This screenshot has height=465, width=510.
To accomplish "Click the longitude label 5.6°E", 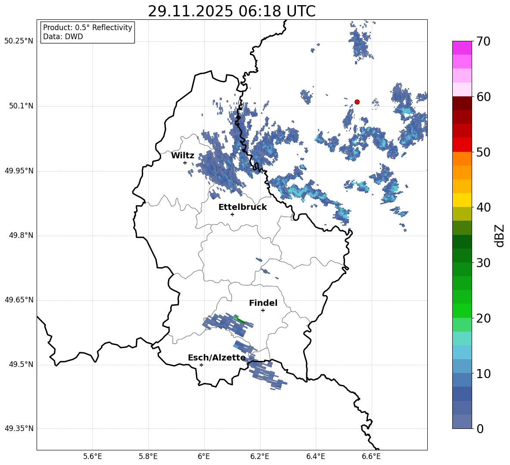I will (93, 456).
